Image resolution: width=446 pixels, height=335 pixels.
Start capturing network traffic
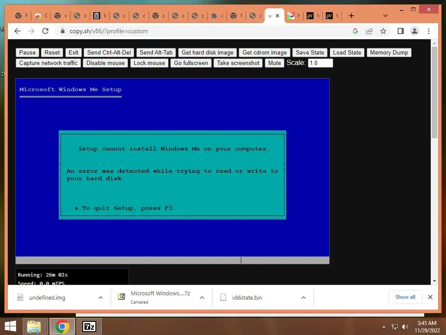[48, 63]
